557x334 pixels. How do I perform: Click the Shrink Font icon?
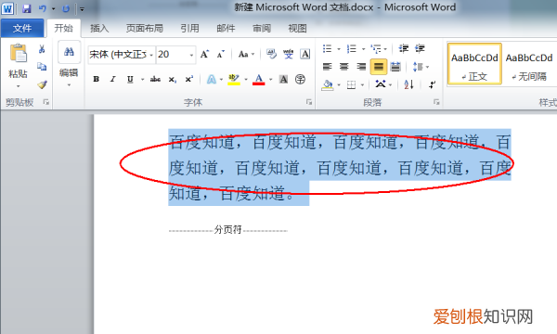tap(221, 55)
